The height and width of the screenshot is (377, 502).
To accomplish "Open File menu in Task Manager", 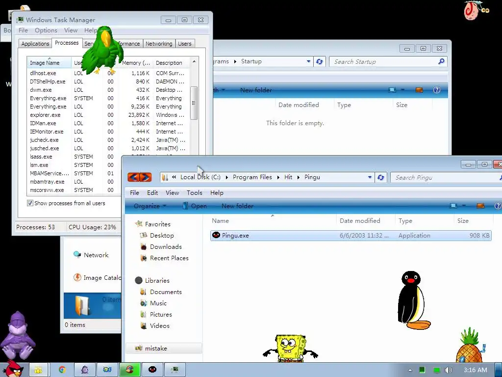I will coord(23,30).
